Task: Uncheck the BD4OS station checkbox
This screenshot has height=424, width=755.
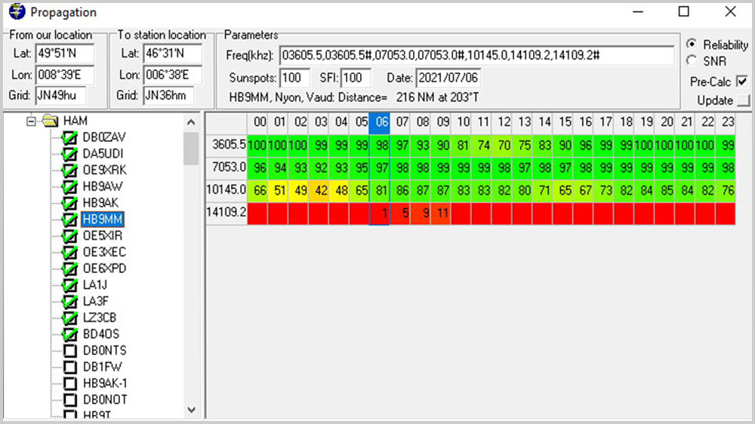Action: [70, 334]
